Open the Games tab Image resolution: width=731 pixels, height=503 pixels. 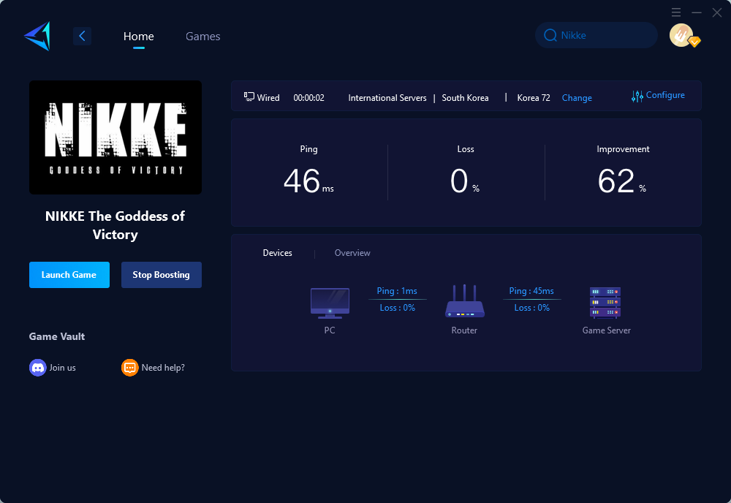click(x=202, y=36)
